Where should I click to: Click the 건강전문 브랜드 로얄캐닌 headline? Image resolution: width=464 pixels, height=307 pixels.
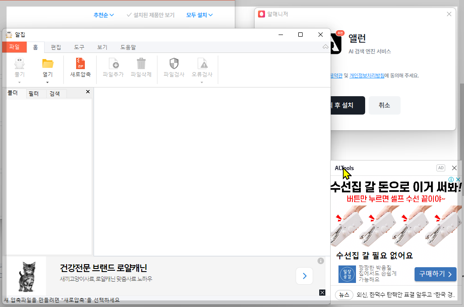104,268
